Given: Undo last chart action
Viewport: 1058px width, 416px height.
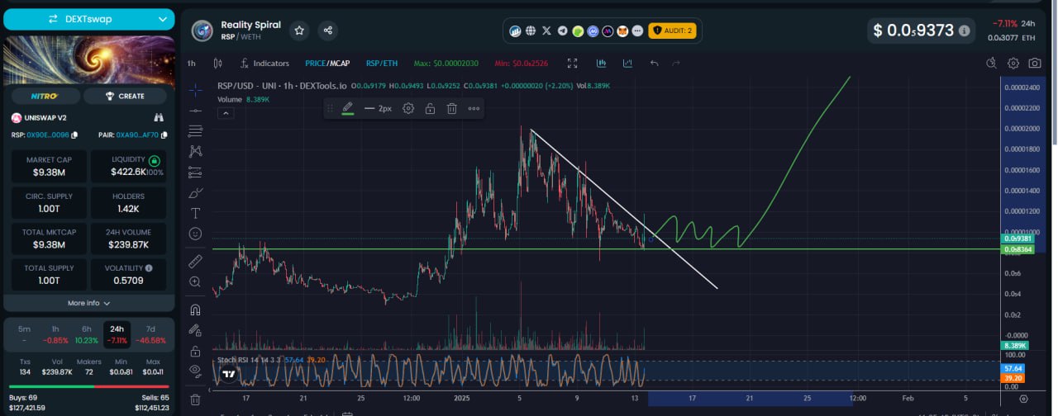Looking at the screenshot, I should 655,63.
